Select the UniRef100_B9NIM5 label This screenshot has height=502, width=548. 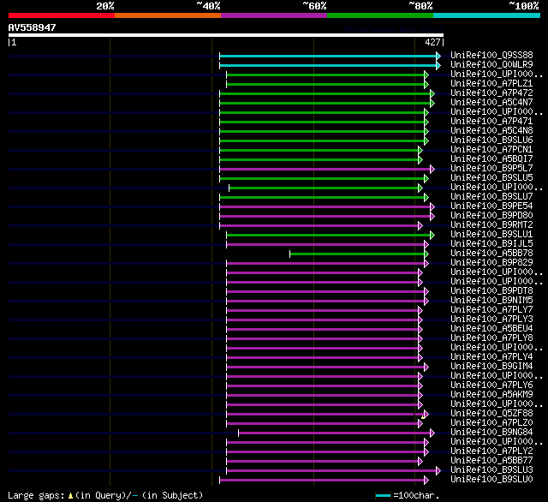pos(491,301)
